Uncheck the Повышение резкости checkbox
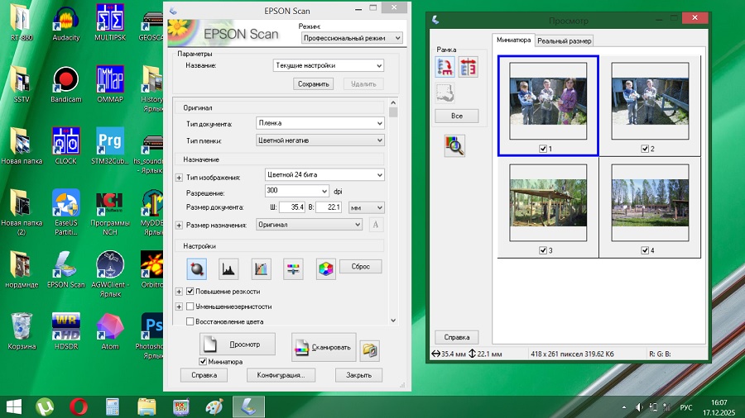Screen dimensions: 745x418 click(x=190, y=292)
